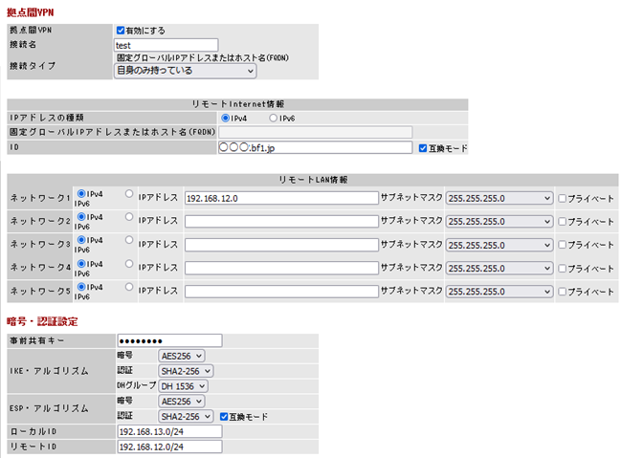Open ネットワーク1 サブネットマスク dropdown
Image resolution: width=621 pixels, height=458 pixels.
[x=499, y=198]
